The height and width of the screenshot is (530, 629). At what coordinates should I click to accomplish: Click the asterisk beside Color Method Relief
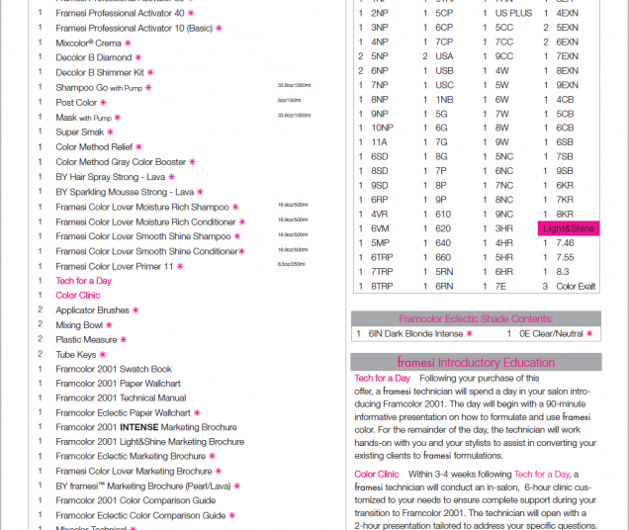tap(138, 147)
